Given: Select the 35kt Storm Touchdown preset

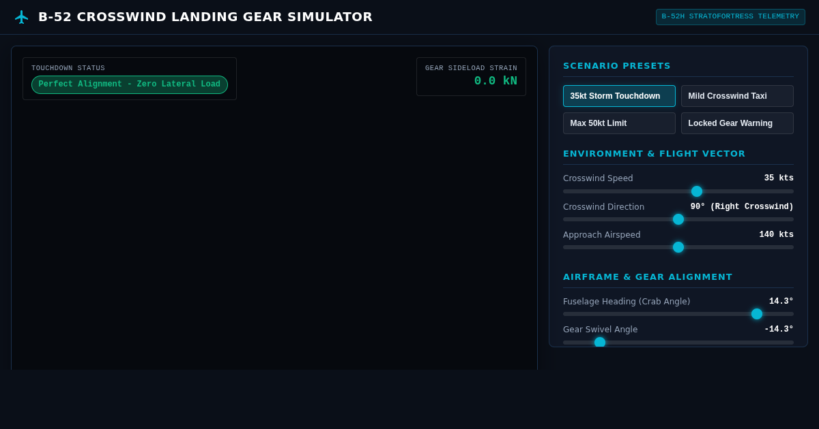Looking at the screenshot, I should pyautogui.click(x=619, y=96).
